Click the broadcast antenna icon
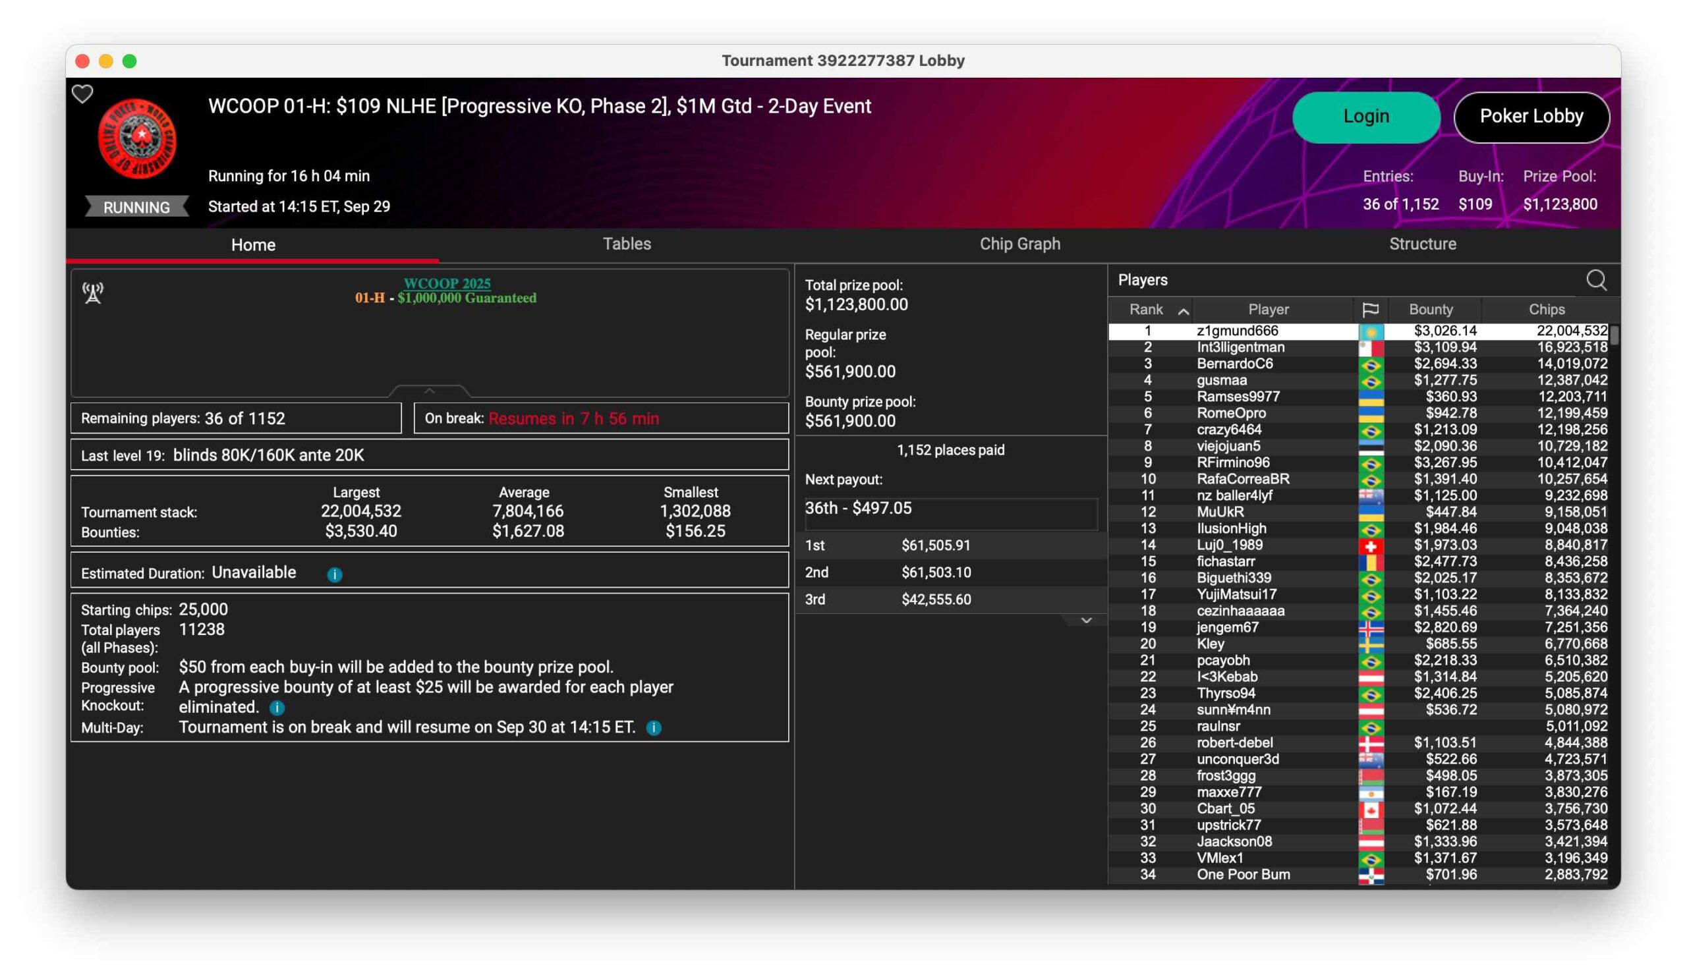Screen dimensions: 1687x977 (x=93, y=293)
